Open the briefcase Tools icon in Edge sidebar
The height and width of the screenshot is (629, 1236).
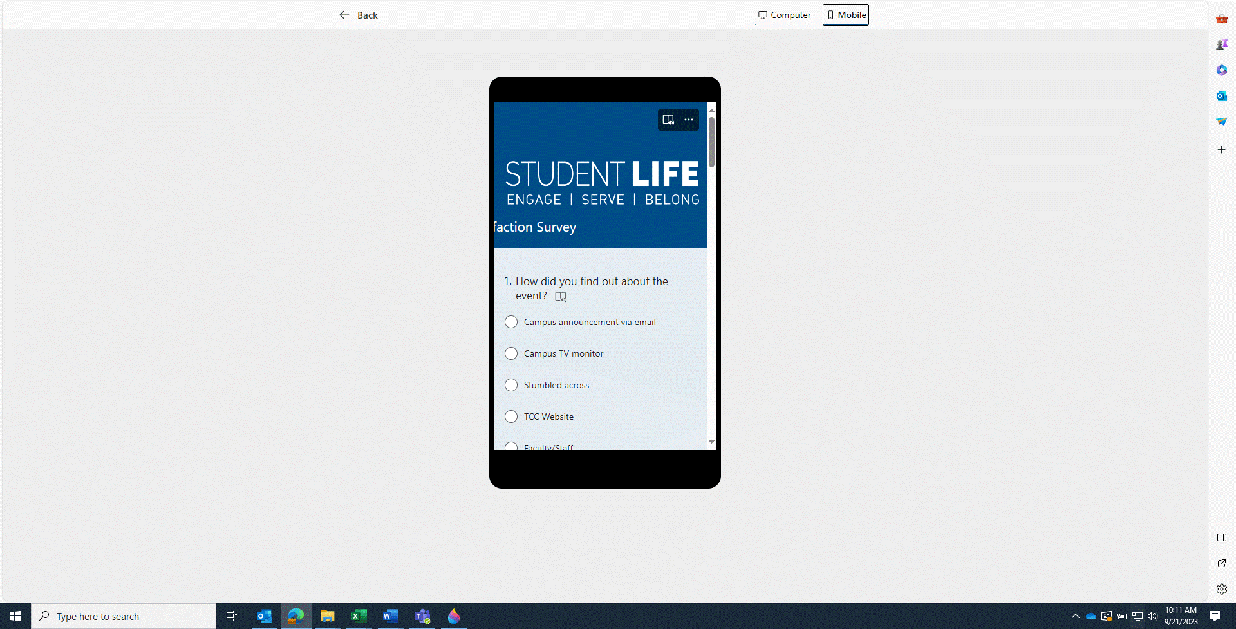1222,19
